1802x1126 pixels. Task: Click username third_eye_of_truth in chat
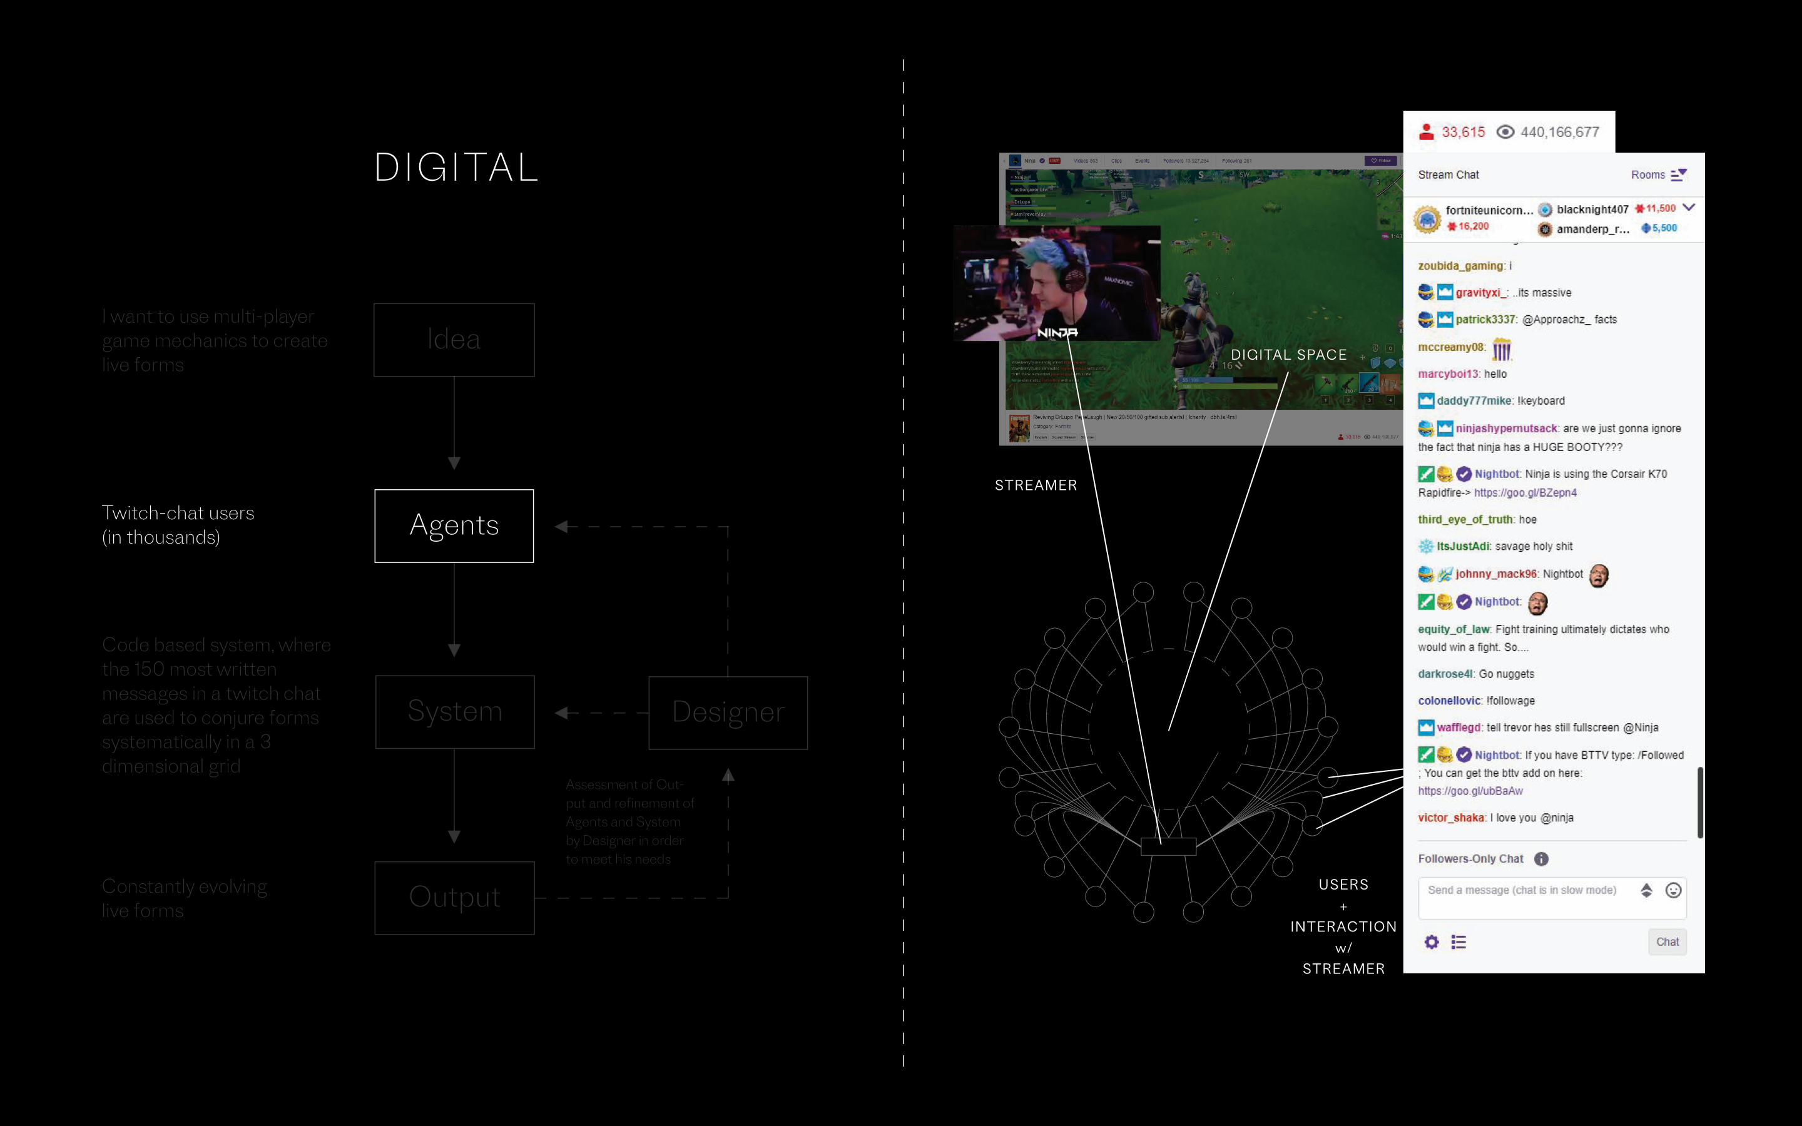(1465, 519)
